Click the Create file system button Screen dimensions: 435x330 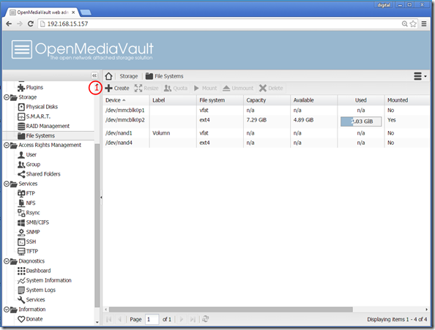(117, 88)
